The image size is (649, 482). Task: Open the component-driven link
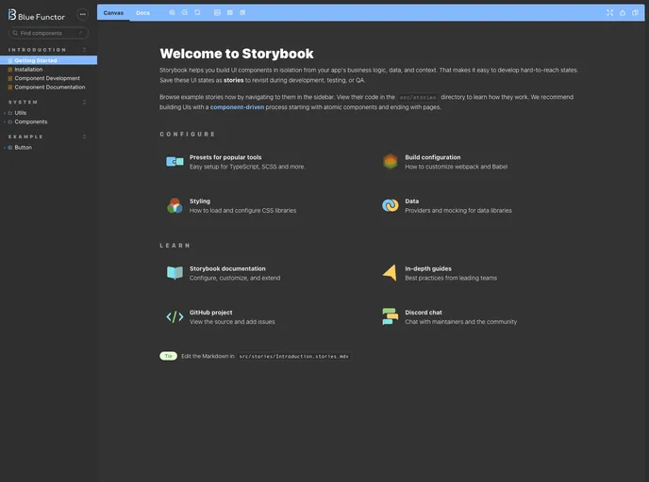point(237,107)
